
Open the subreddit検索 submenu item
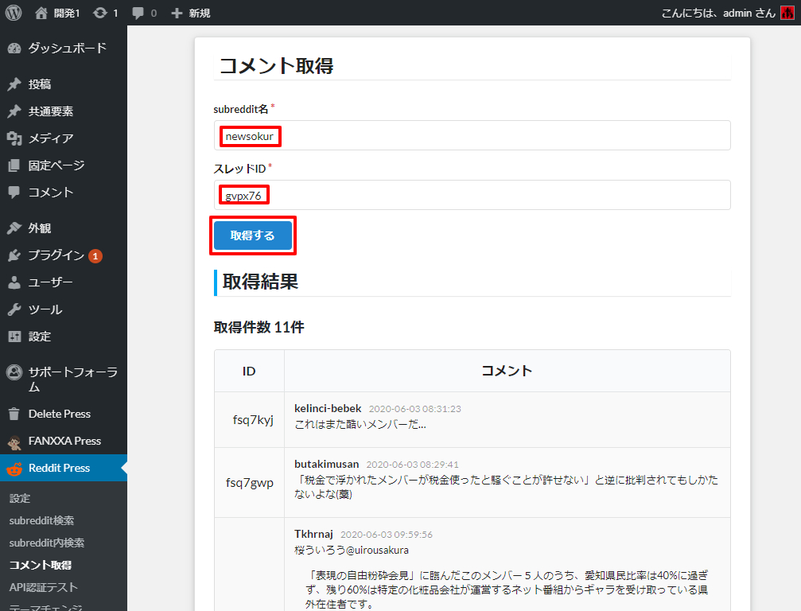[41, 520]
